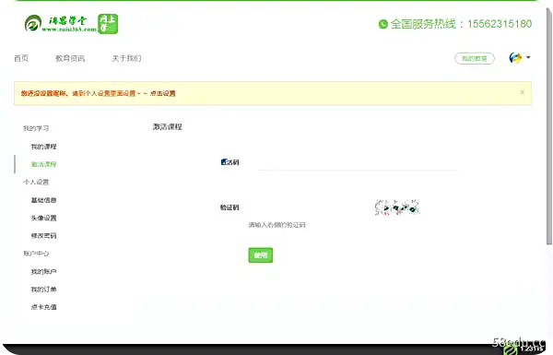Open 修改密码 in the sidebar
553x355 pixels.
pos(43,235)
